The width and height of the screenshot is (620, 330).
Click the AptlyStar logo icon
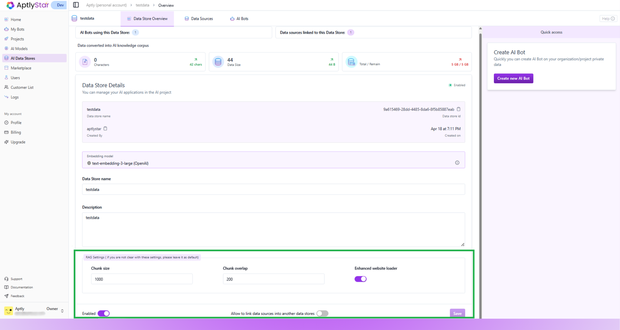10,5
